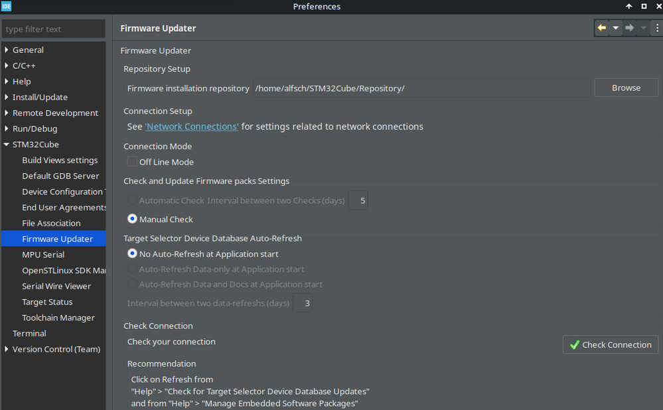
Task: Select Auto-Refresh Data and Docs option
Action: (132, 284)
